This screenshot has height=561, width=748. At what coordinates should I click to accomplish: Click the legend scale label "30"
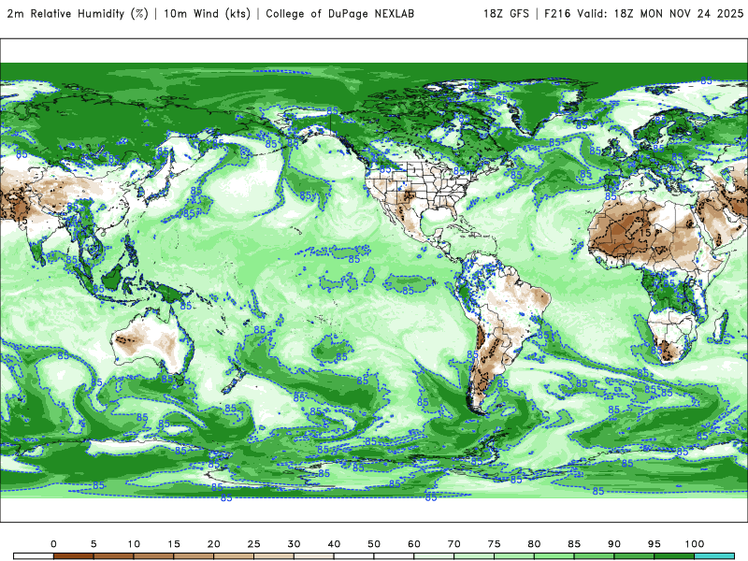(x=294, y=544)
